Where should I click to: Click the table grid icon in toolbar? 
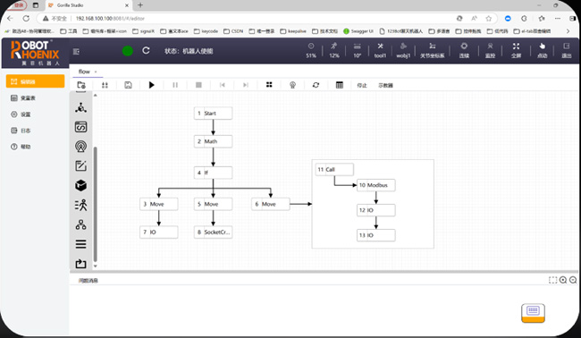coord(339,85)
